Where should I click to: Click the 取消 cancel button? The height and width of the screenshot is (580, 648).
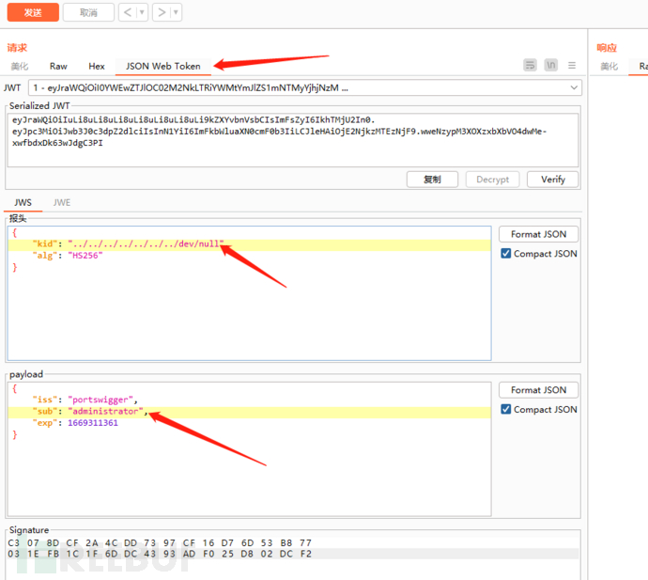[88, 12]
